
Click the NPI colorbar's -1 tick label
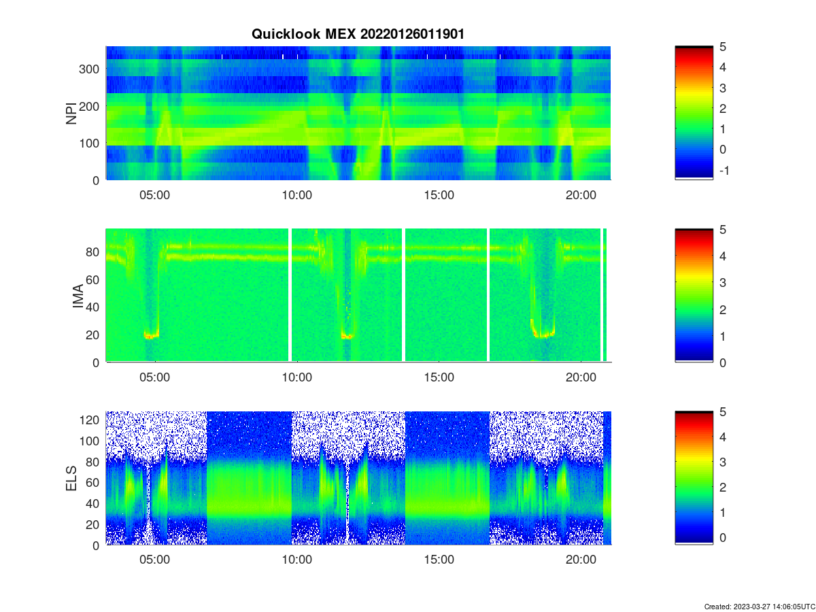click(x=724, y=169)
